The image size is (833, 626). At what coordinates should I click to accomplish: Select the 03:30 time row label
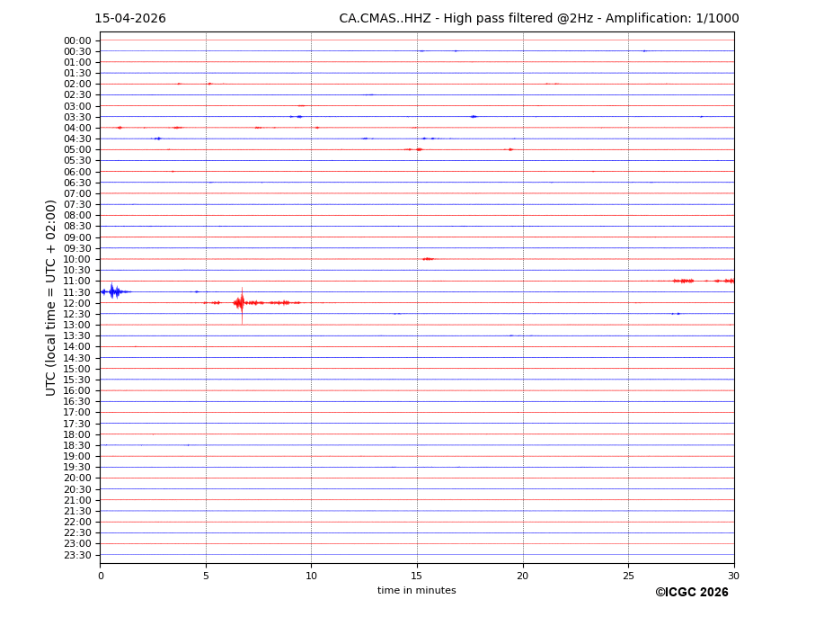tap(77, 117)
